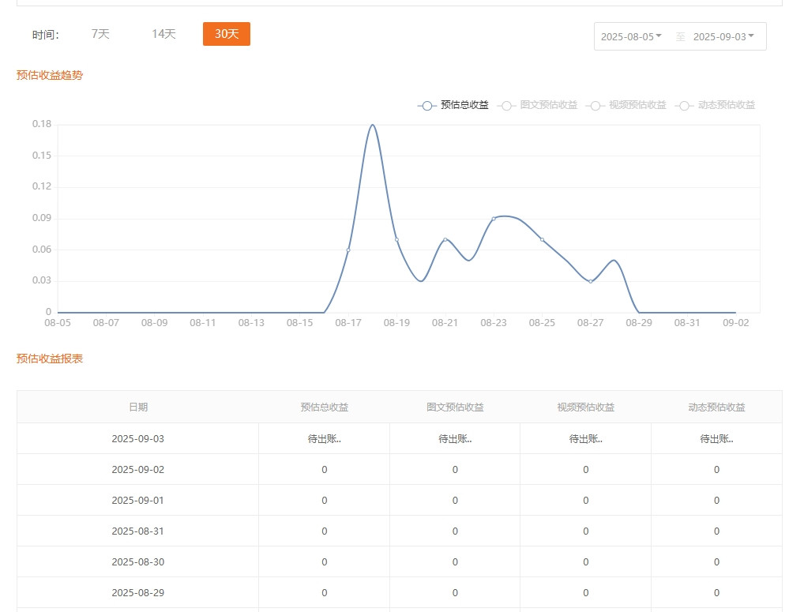Click the chart data point at 08-17
Screen dimensions: 789x612
pos(348,250)
